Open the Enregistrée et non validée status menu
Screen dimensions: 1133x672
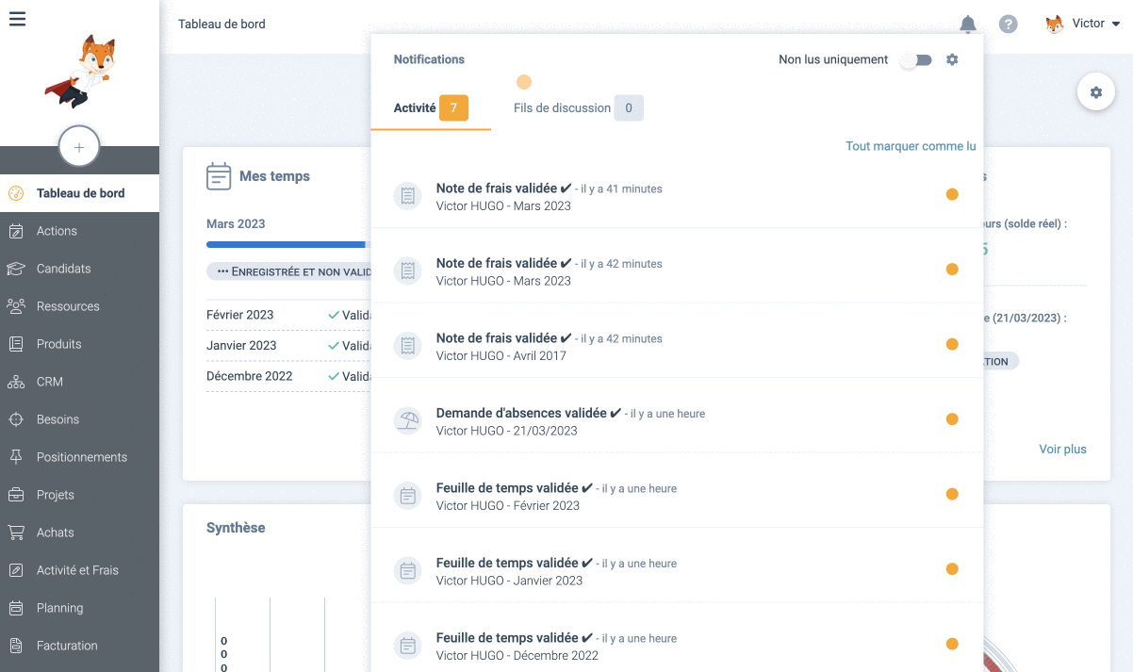[288, 271]
